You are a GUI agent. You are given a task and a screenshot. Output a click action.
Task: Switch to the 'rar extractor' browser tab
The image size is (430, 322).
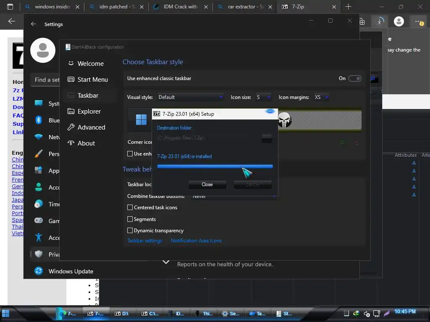coord(245,7)
